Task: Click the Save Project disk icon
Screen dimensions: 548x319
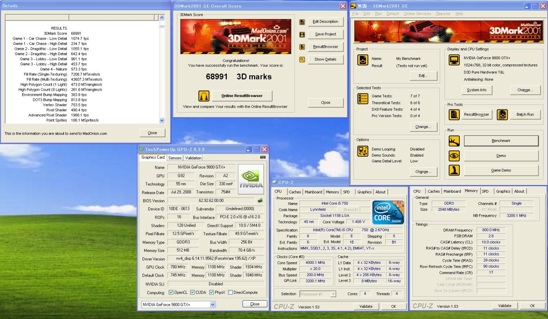Action: [x=302, y=35]
